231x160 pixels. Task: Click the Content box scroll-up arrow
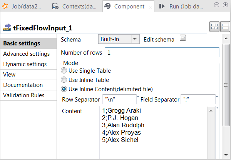coord(212,110)
